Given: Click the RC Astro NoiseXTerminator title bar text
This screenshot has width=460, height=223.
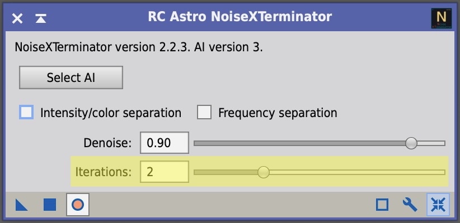Looking at the screenshot, I should [x=240, y=17].
